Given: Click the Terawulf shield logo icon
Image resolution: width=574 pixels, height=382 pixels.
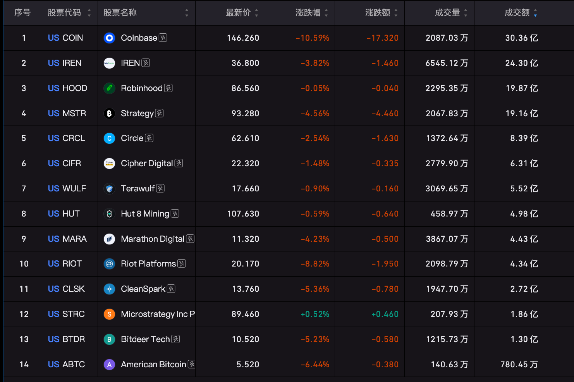Looking at the screenshot, I should [x=109, y=189].
